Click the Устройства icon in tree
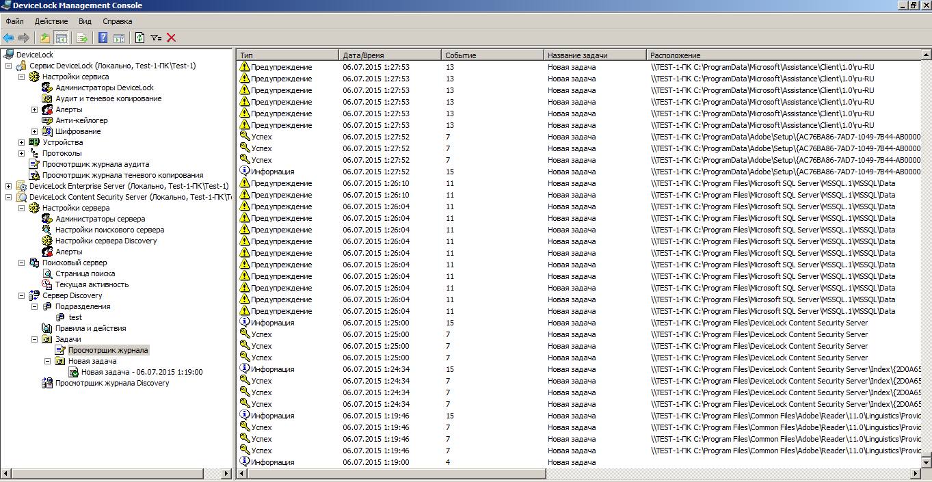Viewport: 932px width, 482px height. tap(34, 142)
